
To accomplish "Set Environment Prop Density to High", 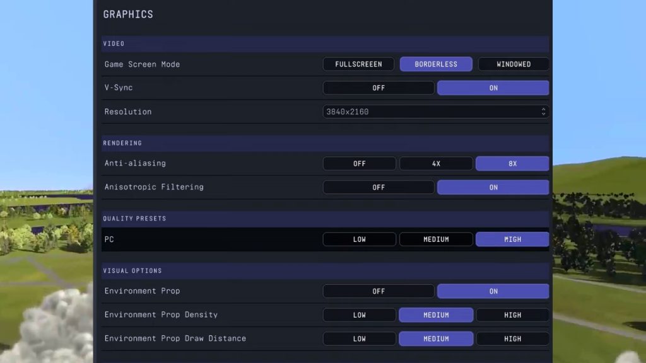I will click(512, 315).
